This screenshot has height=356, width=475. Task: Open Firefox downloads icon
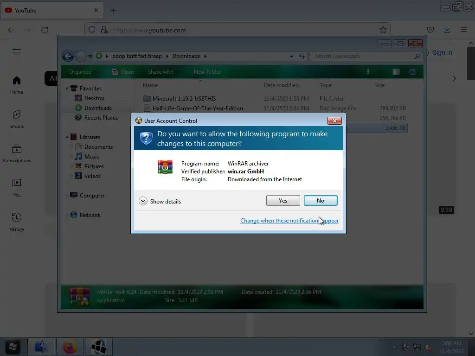tap(447, 30)
